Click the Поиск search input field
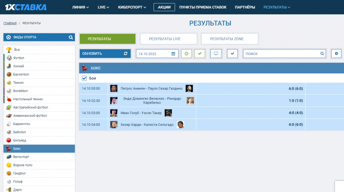Screen dimensions: 344x192 [281, 53]
